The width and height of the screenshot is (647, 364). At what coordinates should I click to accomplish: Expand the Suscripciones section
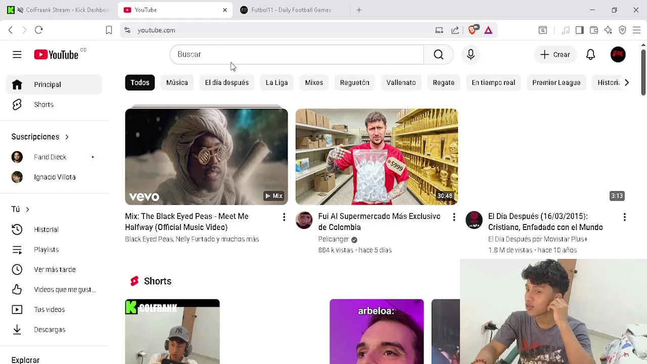(40, 137)
